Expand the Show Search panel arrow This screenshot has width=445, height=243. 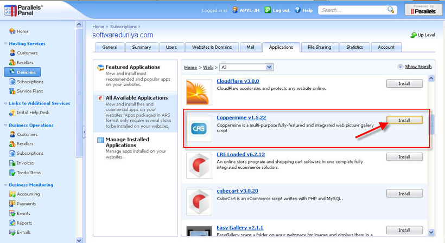[x=400, y=67]
